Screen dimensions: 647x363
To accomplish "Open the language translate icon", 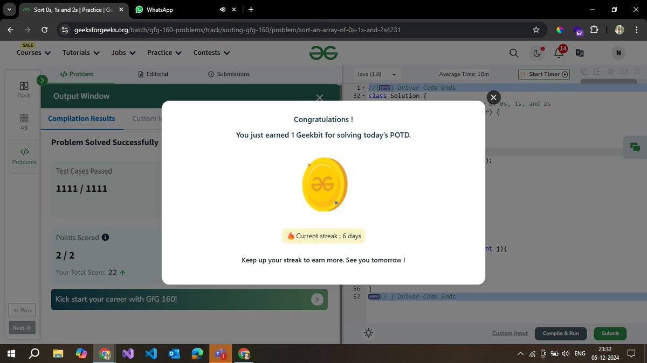I will [580, 53].
